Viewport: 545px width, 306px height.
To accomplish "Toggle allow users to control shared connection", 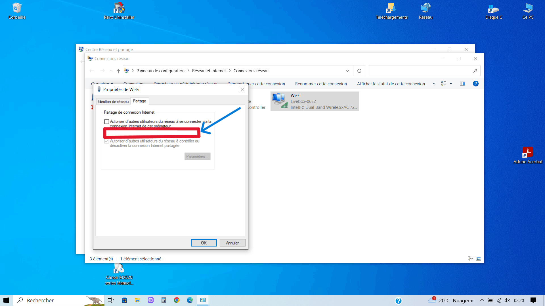I will (107, 141).
